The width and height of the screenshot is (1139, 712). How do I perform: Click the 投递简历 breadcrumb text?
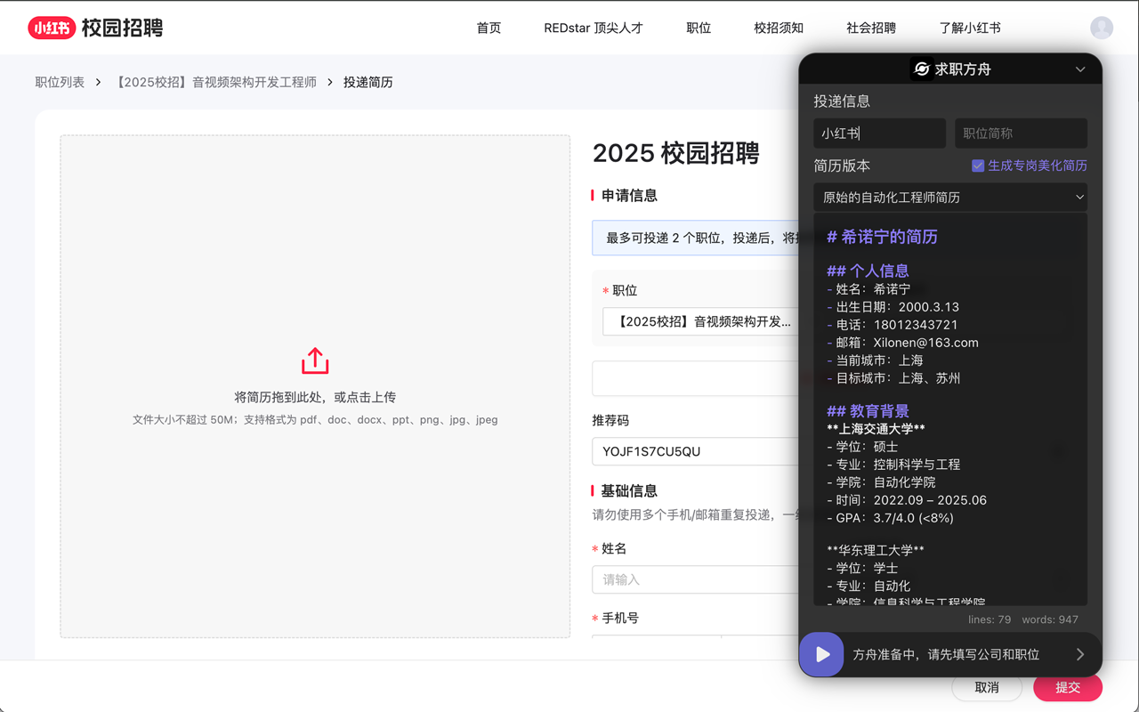(x=368, y=82)
